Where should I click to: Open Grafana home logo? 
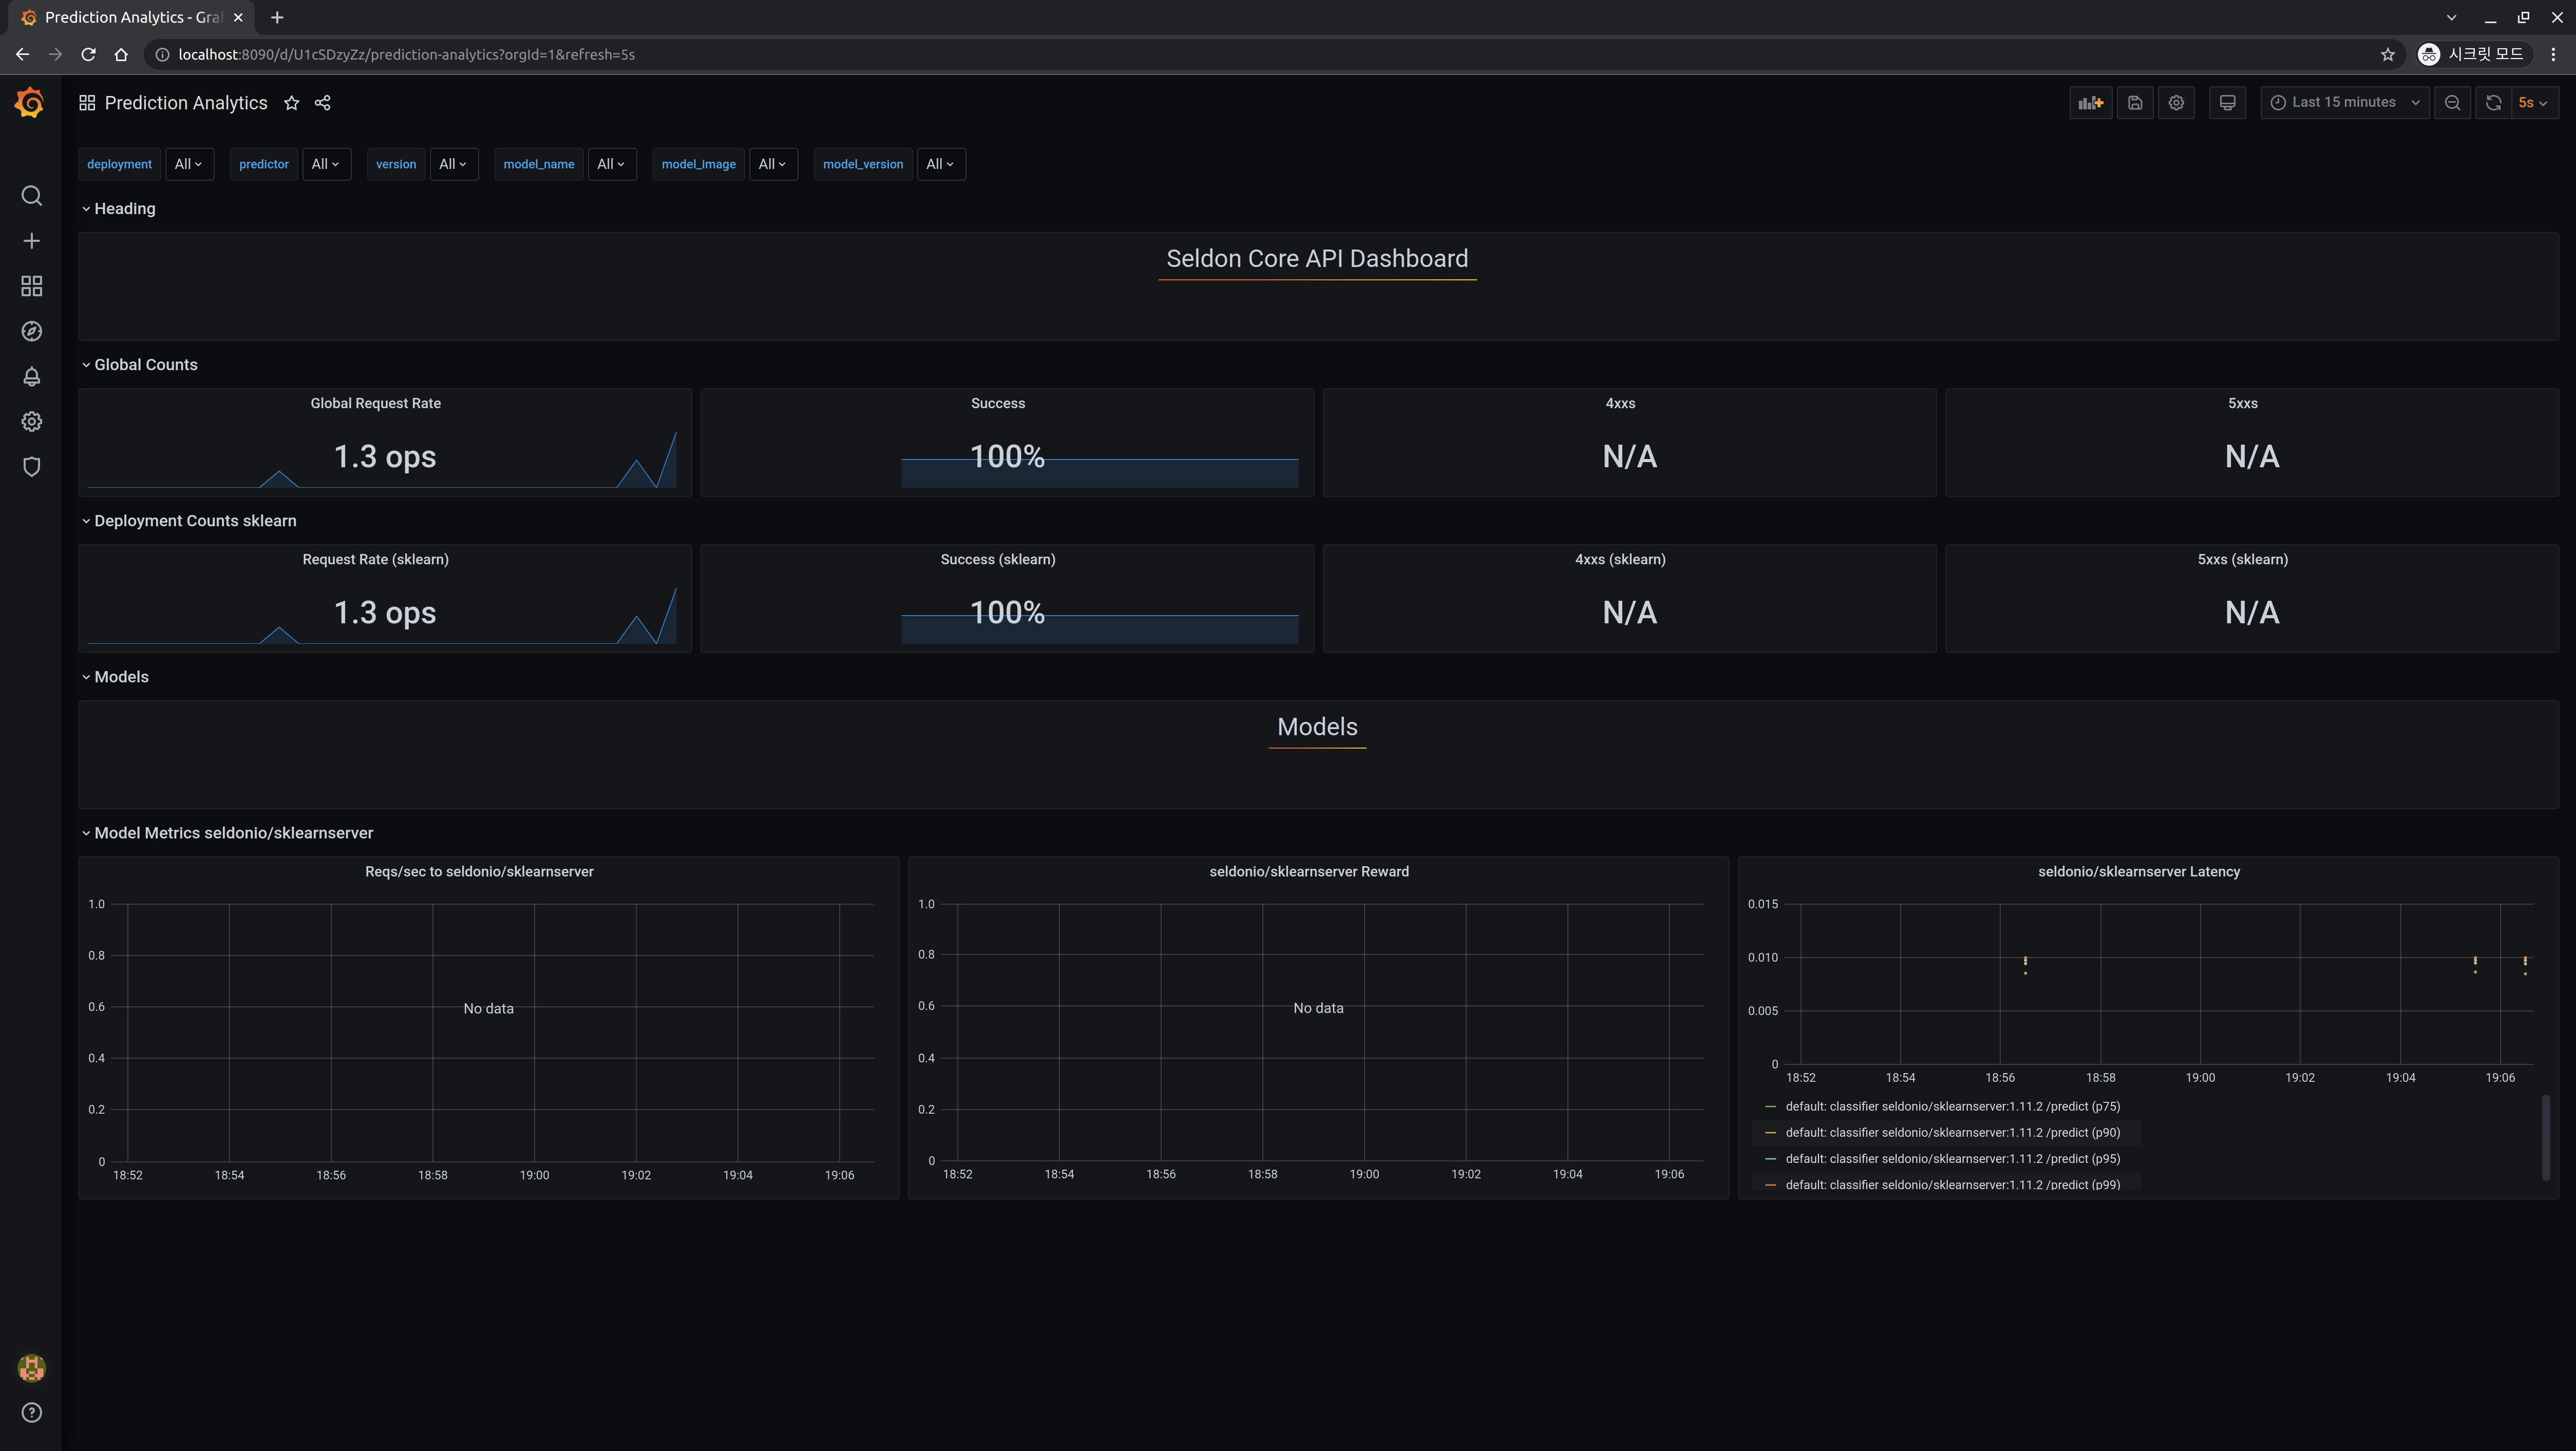tap(30, 102)
